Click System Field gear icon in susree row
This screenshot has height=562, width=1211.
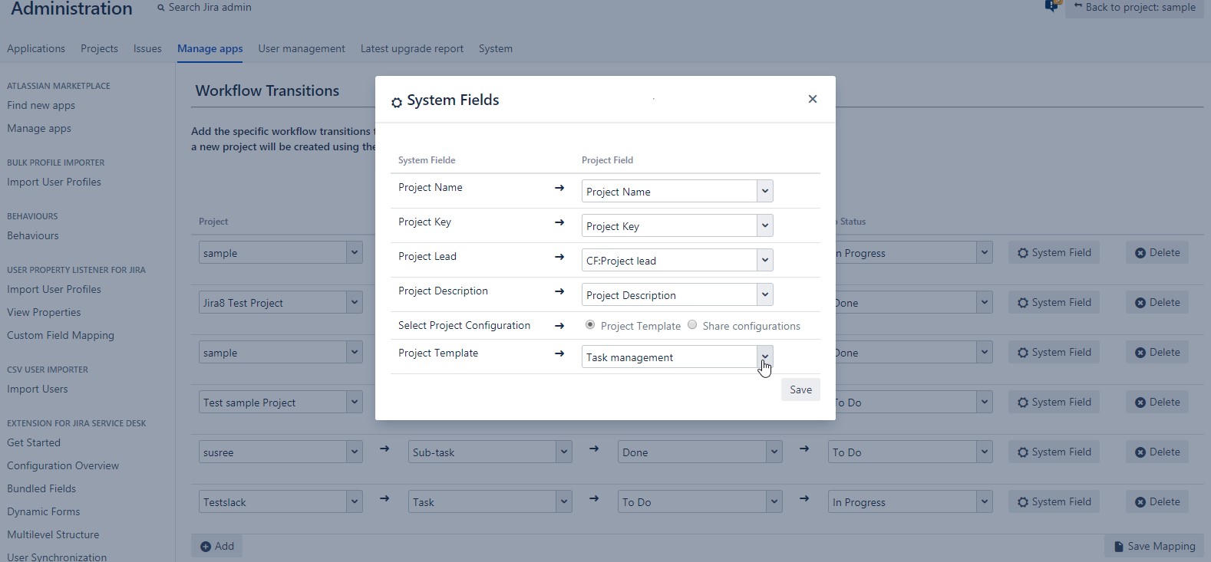coord(1023,452)
